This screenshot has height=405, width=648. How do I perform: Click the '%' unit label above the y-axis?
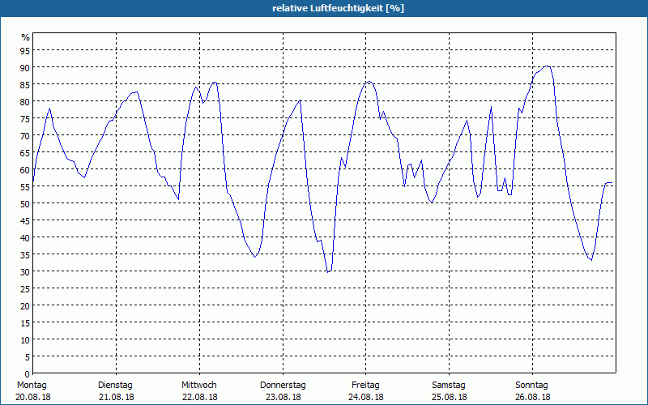click(25, 37)
